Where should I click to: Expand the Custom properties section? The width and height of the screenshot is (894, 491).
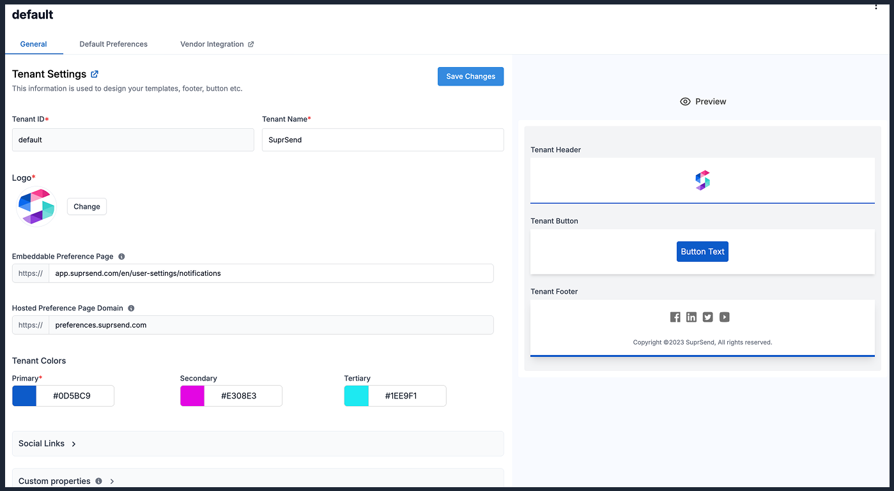(x=258, y=479)
